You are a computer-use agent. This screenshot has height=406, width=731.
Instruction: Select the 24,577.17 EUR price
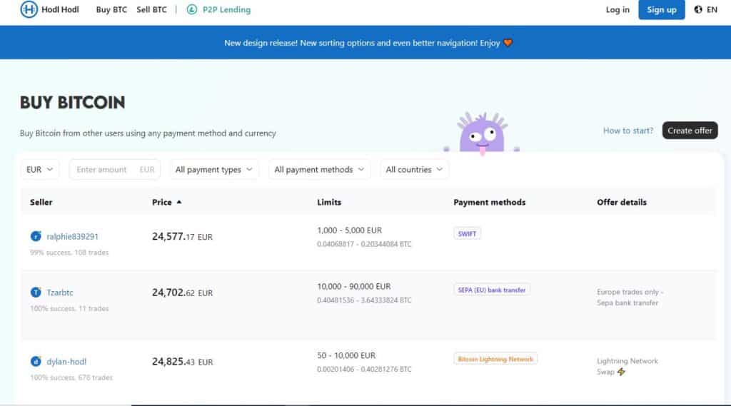point(182,236)
